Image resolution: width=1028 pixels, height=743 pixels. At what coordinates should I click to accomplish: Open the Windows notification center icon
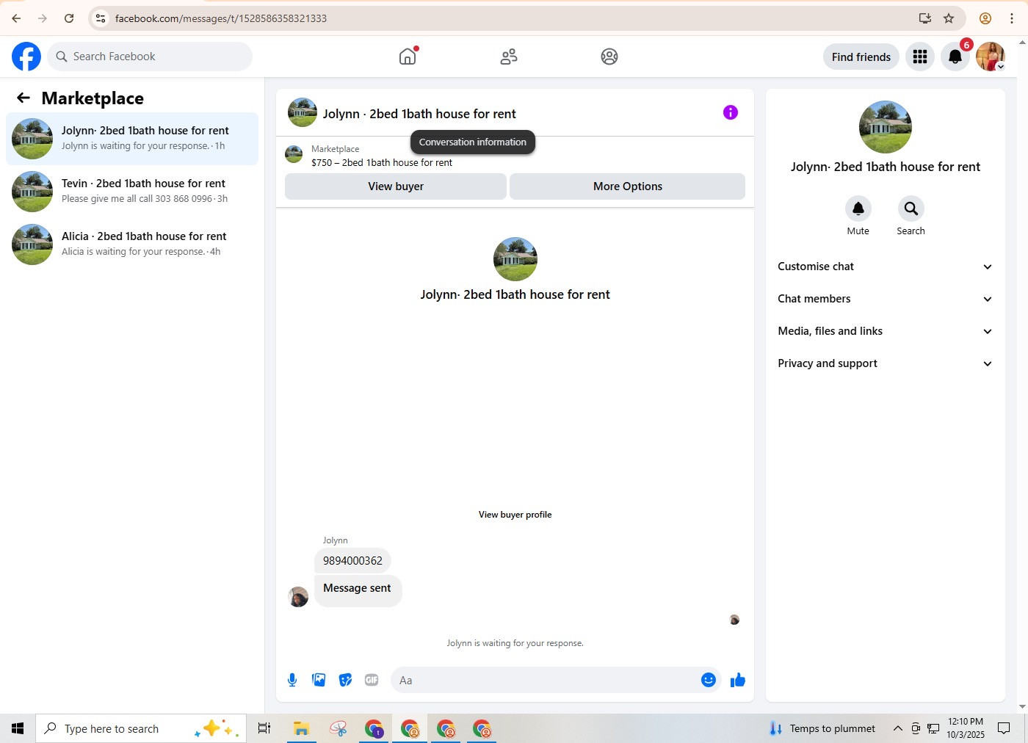1004,728
